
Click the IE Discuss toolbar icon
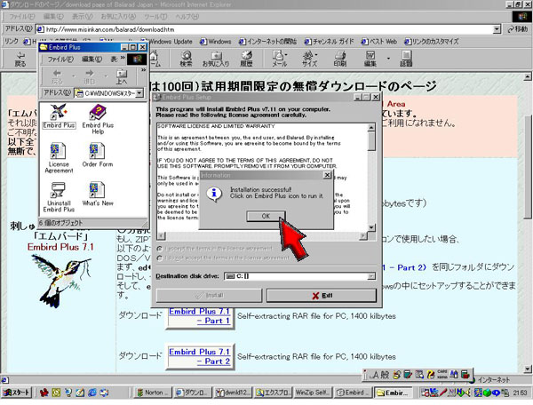pyautogui.click(x=406, y=60)
